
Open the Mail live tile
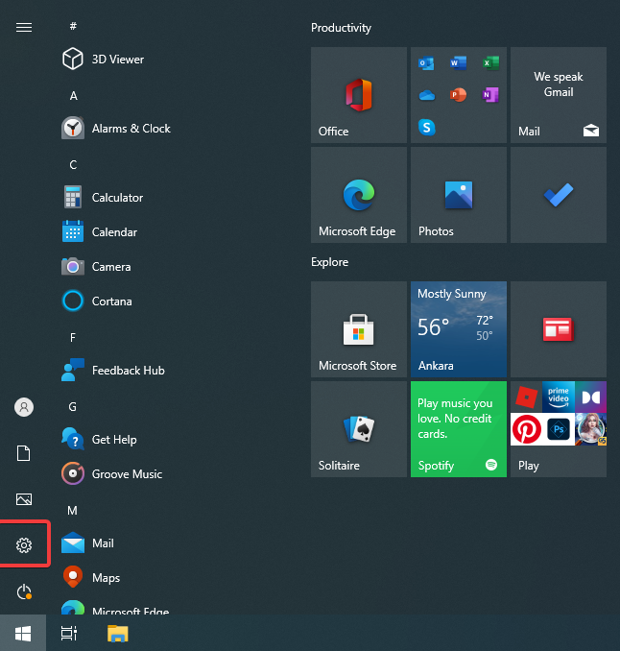click(x=559, y=95)
